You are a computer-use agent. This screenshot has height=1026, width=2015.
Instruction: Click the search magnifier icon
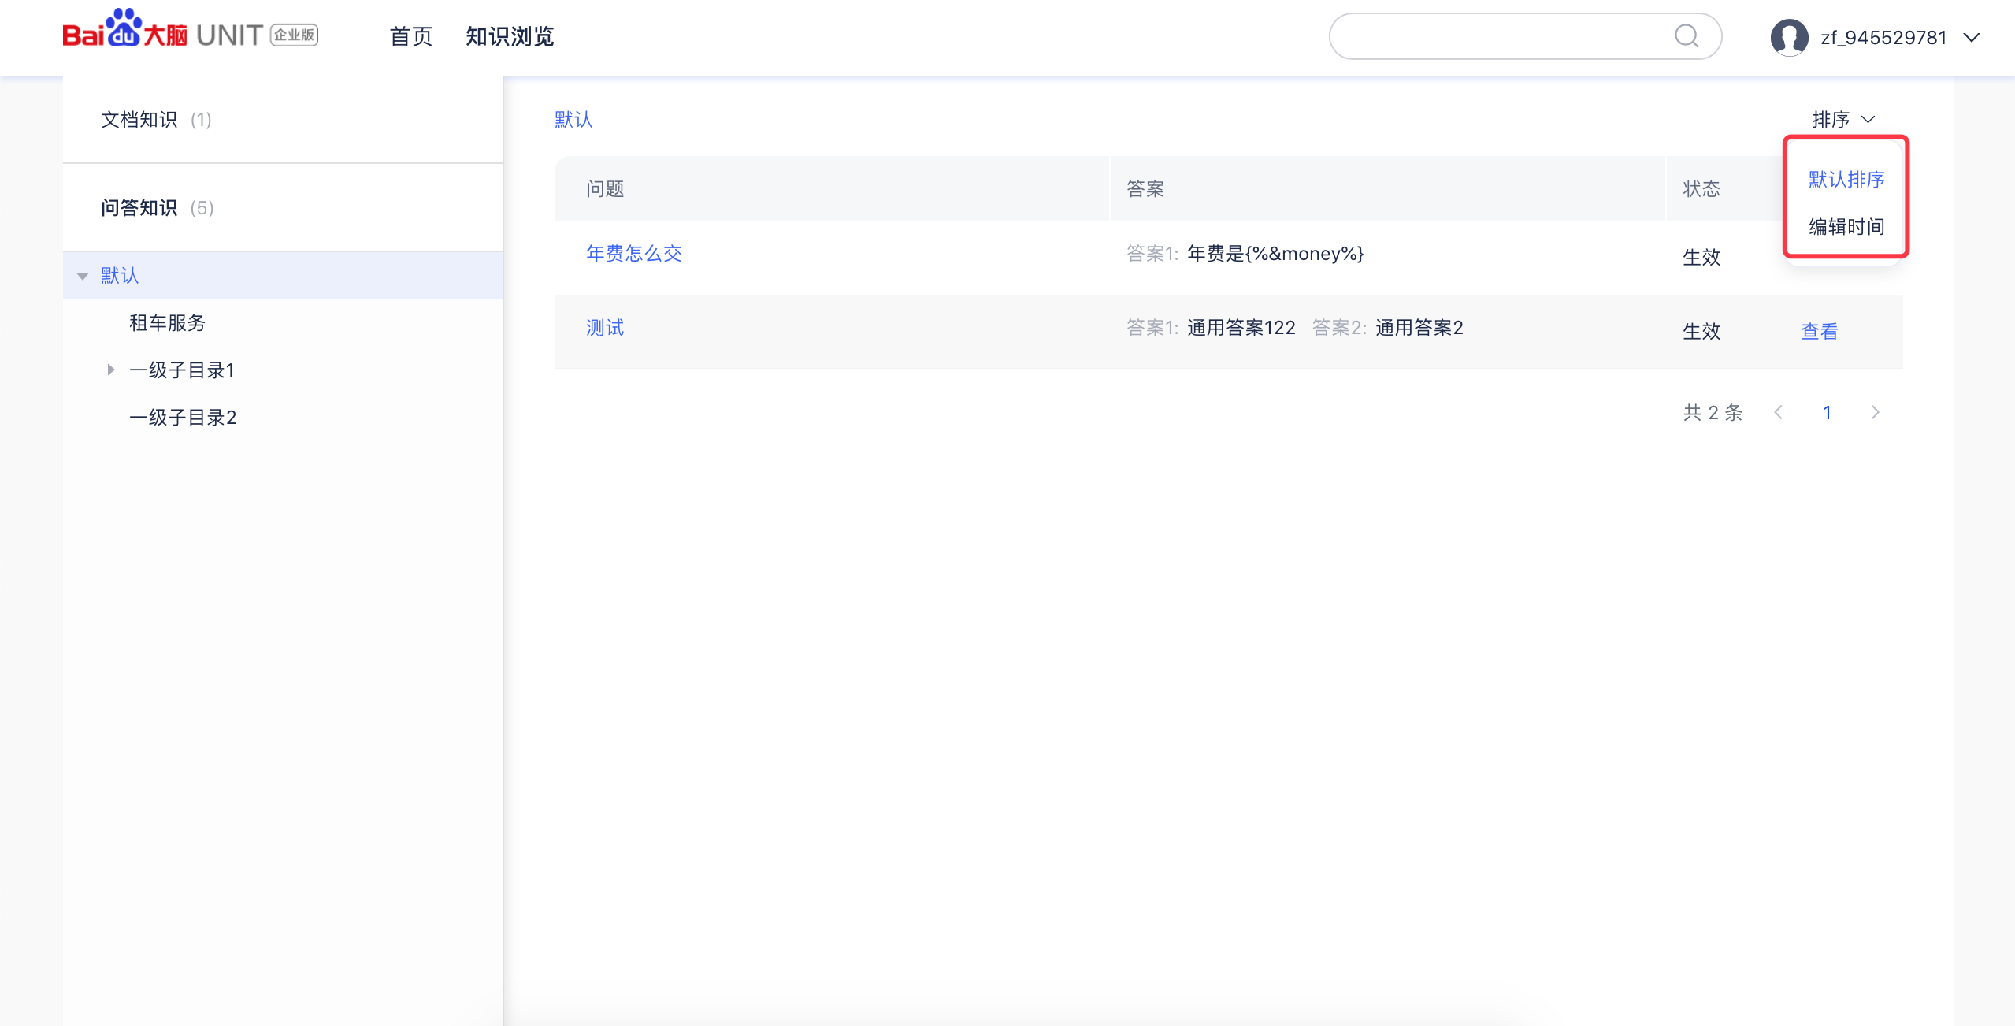pyautogui.click(x=1686, y=36)
